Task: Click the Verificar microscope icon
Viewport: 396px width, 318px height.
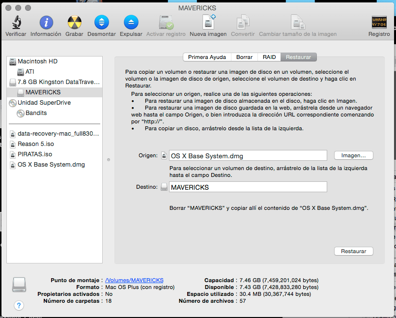Action: coord(16,22)
